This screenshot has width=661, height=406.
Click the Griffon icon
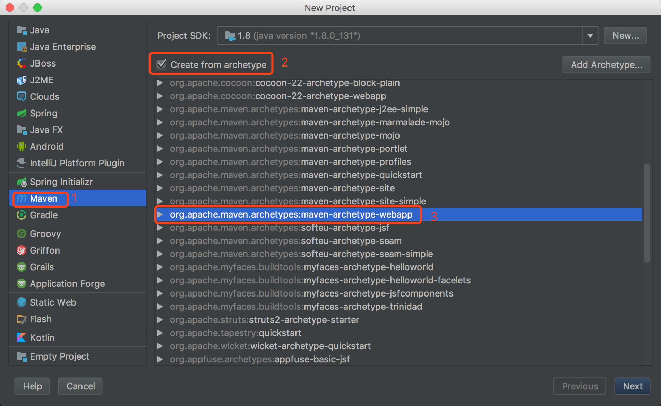22,250
